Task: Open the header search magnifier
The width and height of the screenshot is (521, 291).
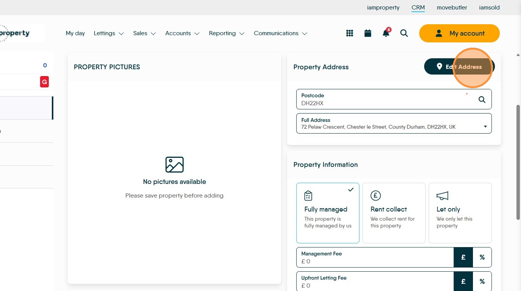Action: coord(404,33)
